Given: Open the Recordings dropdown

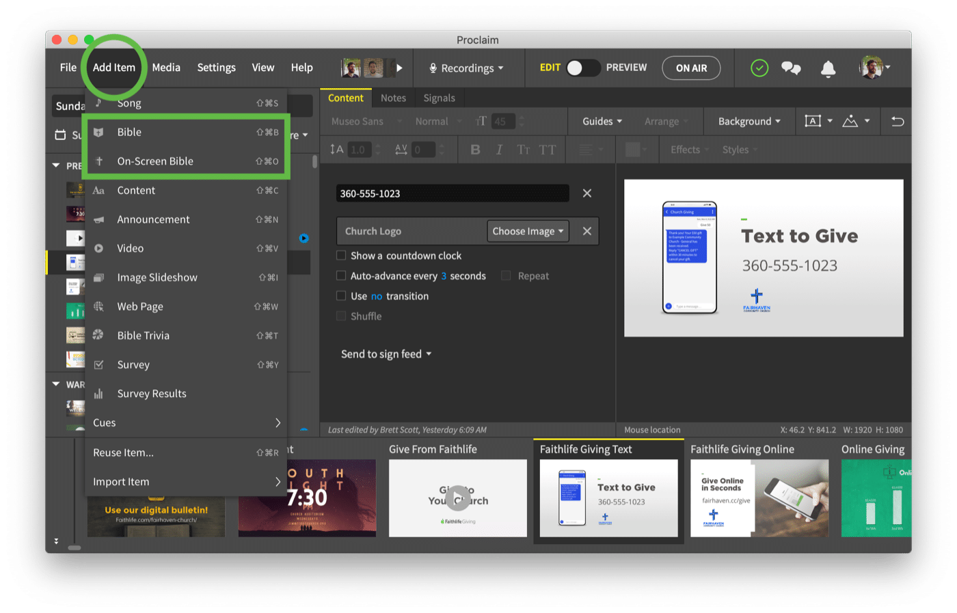Looking at the screenshot, I should coord(466,68).
